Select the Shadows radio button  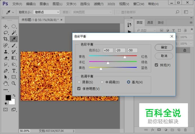(79, 82)
